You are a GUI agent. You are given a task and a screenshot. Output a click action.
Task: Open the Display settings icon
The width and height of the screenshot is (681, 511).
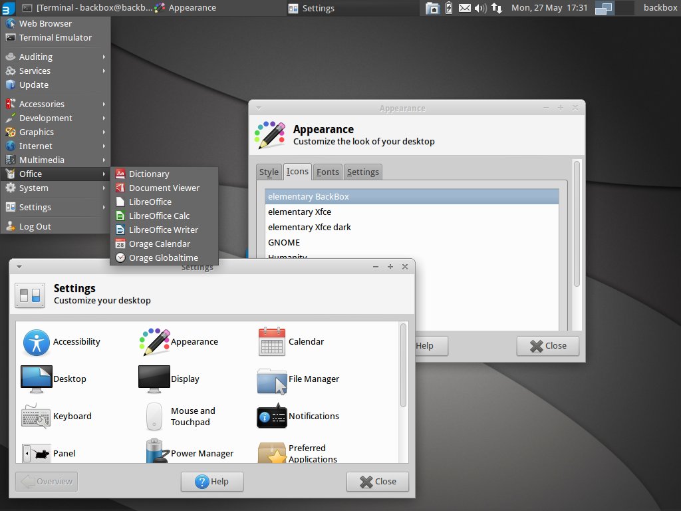coord(154,379)
